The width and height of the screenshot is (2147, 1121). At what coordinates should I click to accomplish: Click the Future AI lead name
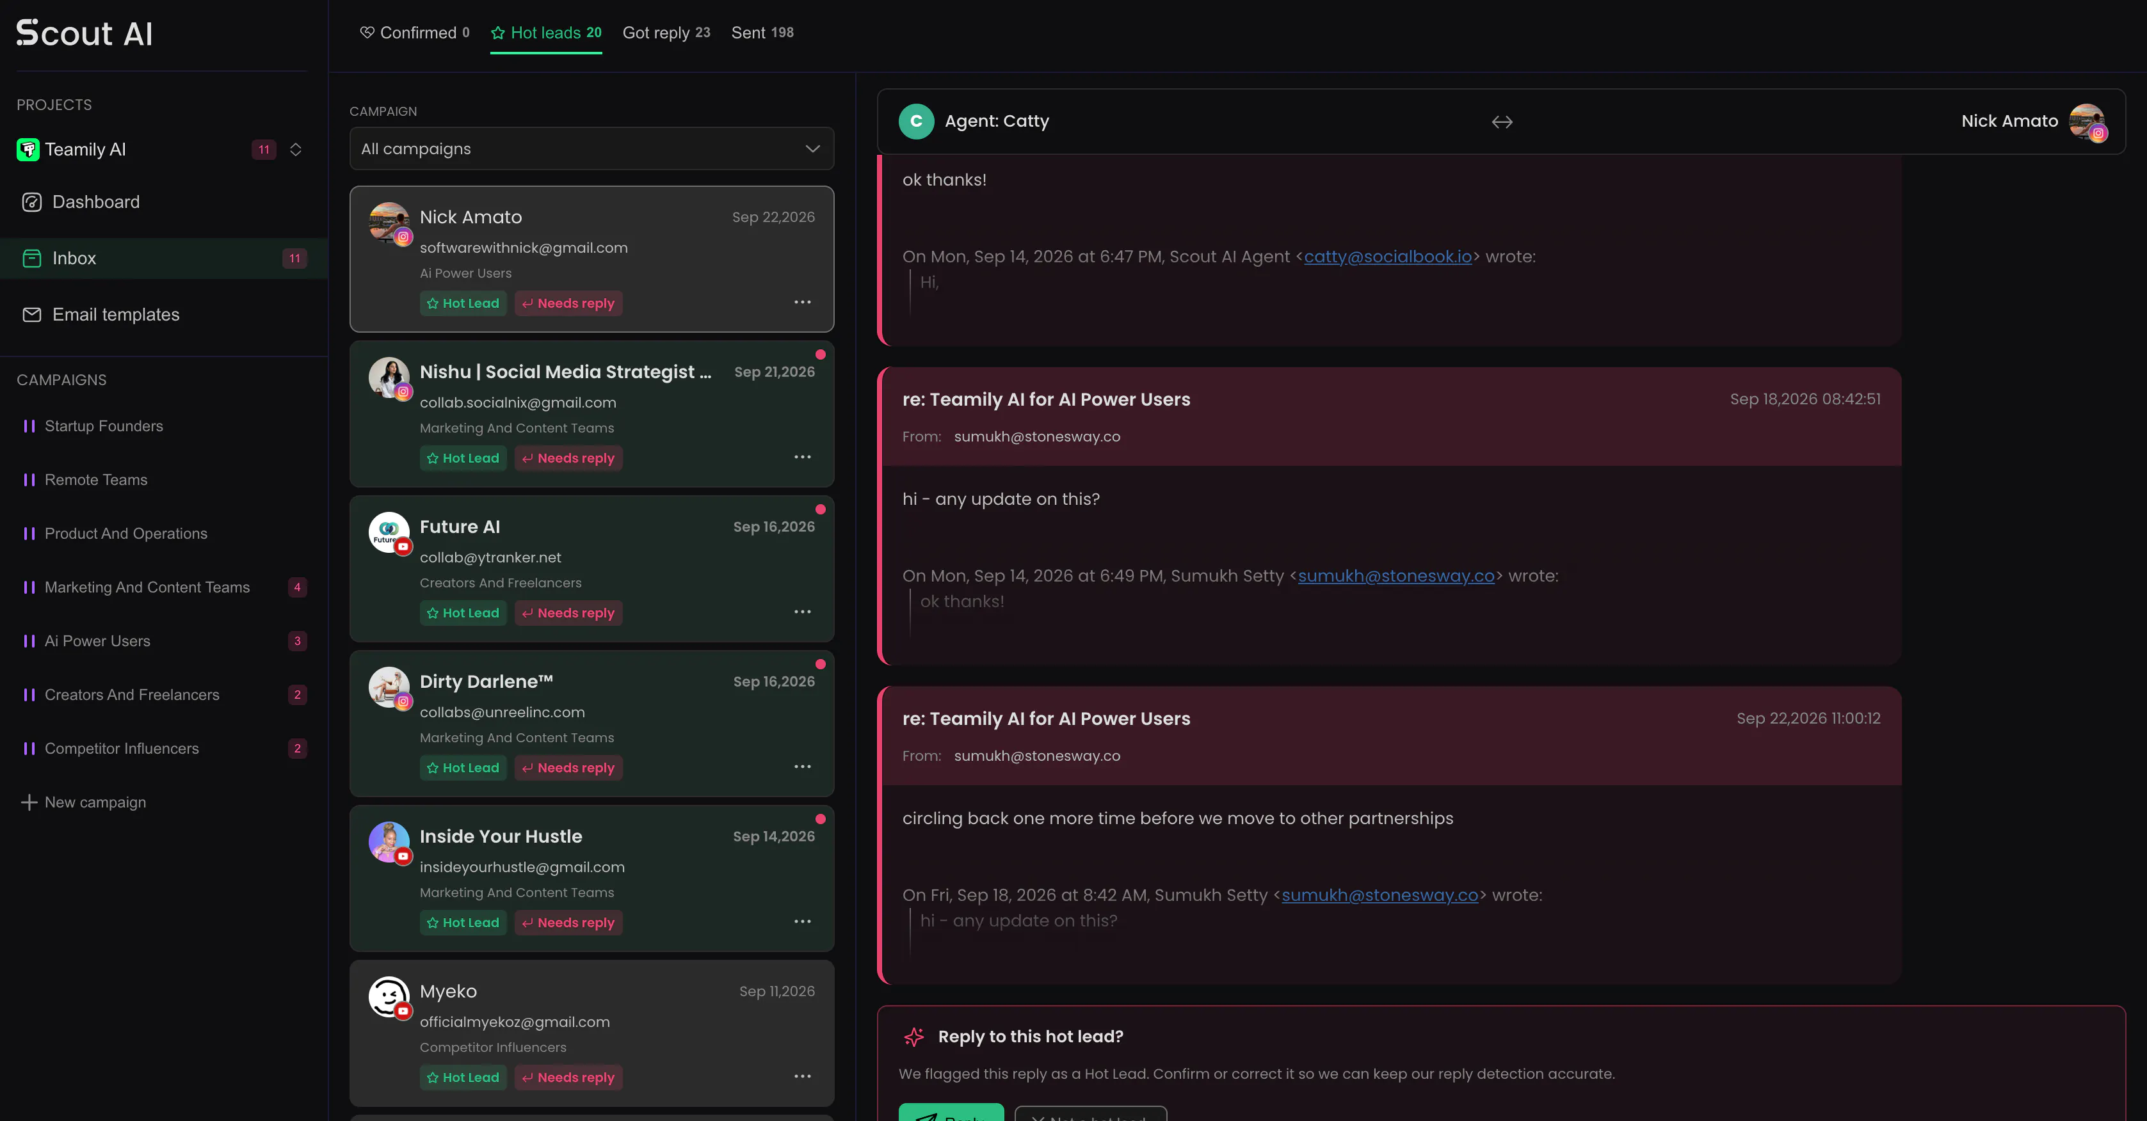(x=459, y=527)
